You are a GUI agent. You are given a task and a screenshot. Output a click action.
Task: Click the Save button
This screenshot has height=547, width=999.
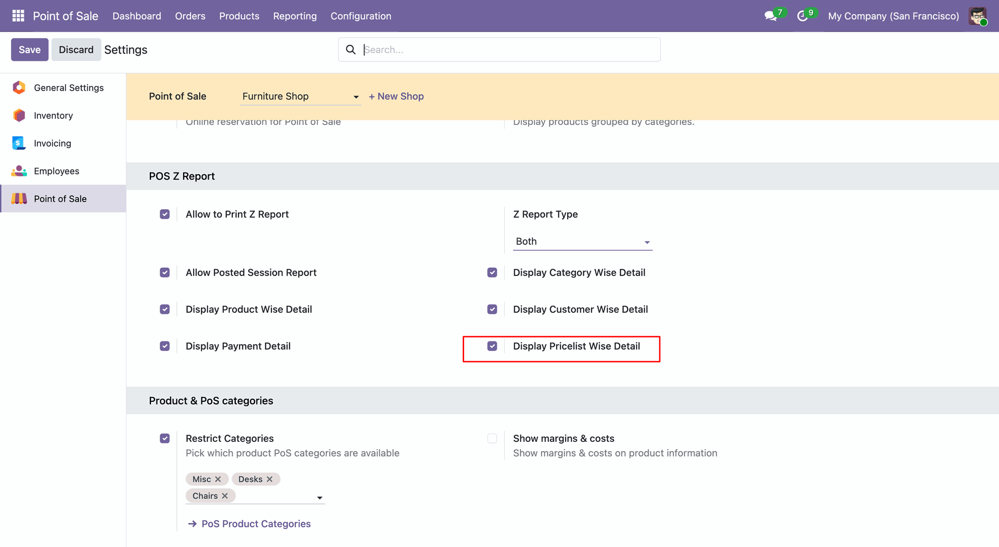tap(30, 49)
